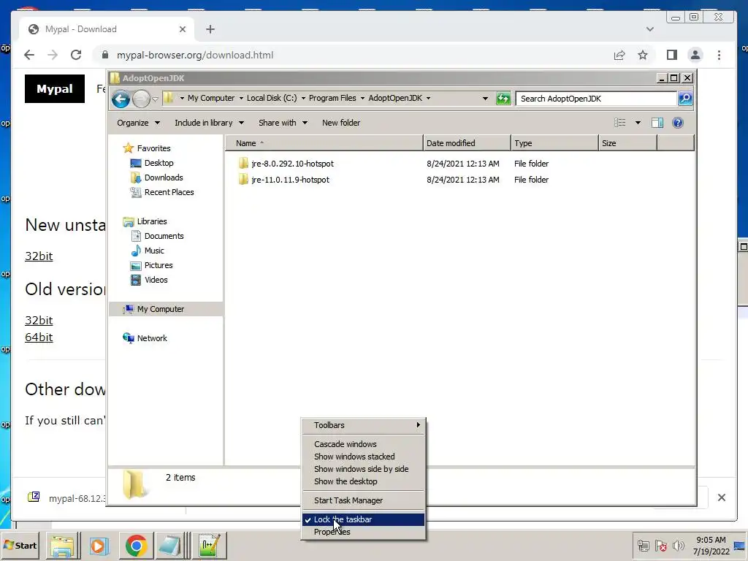This screenshot has height=561, width=748.
Task: Close the Mypal - Download tab
Action: [x=182, y=29]
